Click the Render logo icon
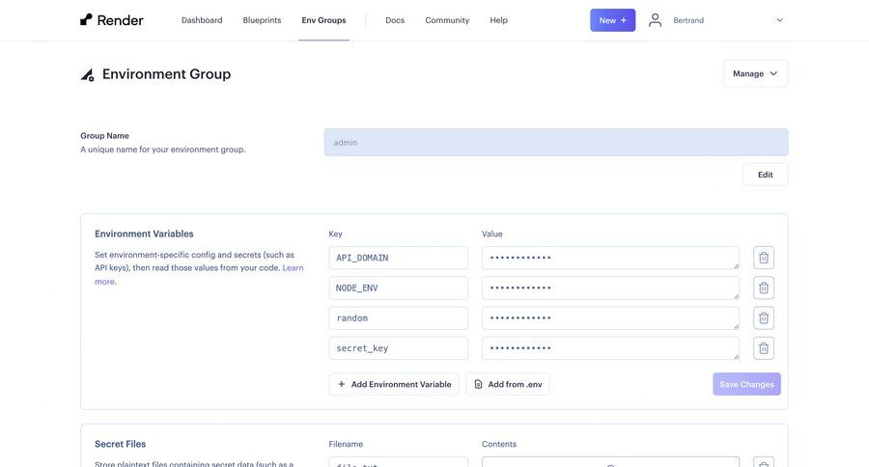The width and height of the screenshot is (869, 467). click(86, 20)
